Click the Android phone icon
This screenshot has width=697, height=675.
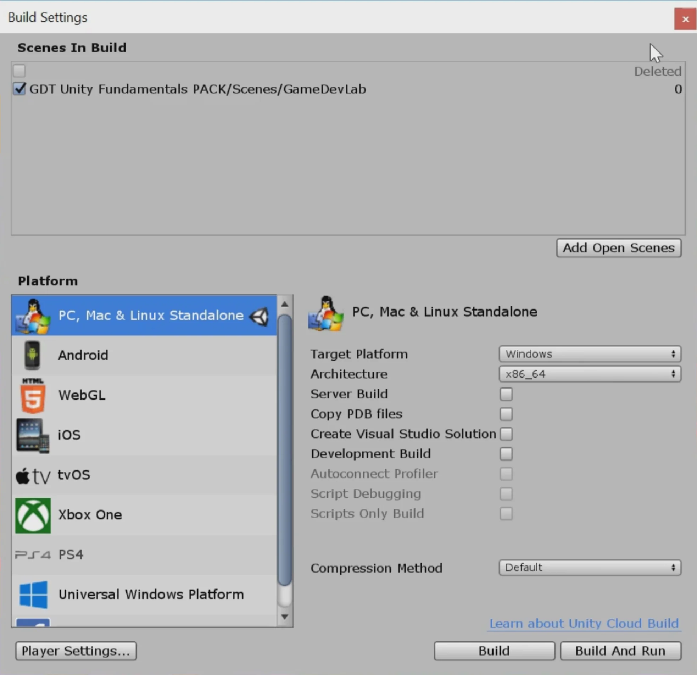click(32, 355)
